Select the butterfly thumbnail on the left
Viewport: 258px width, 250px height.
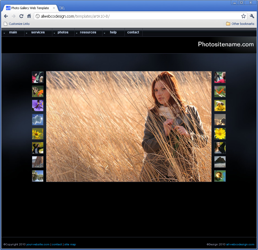tap(38, 91)
